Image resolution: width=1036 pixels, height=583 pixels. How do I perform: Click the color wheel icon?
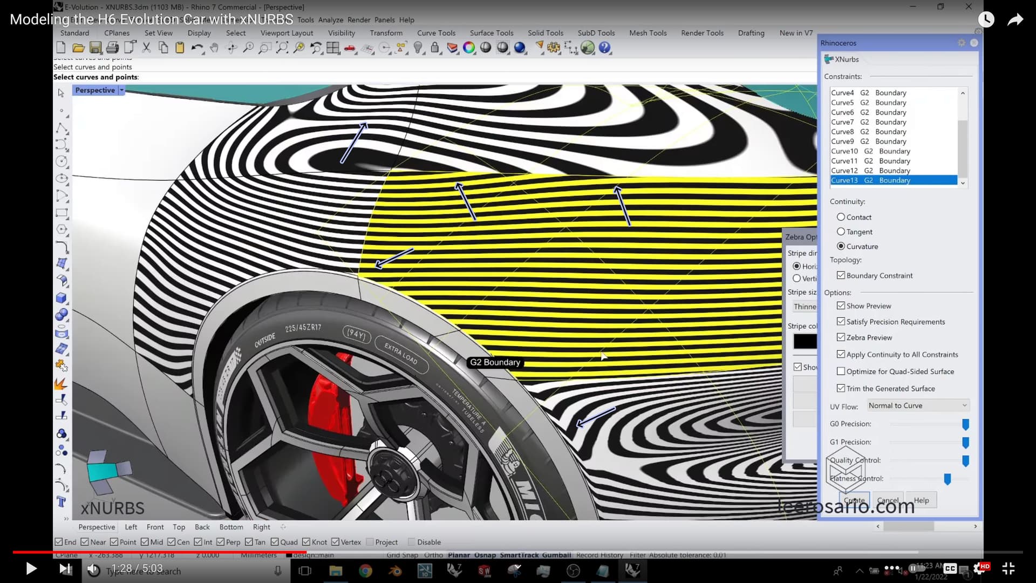pos(469,48)
